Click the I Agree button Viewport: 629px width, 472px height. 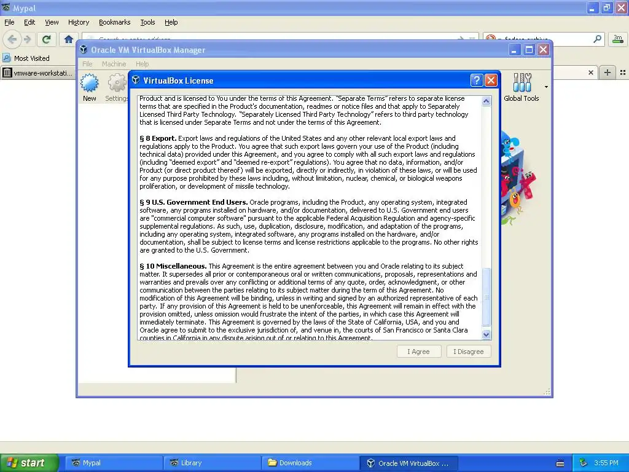419,352
